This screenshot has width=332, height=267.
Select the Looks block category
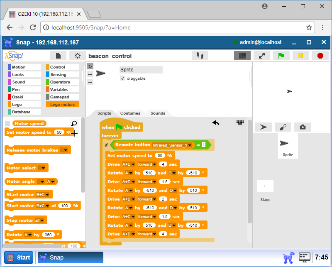tap(24, 74)
